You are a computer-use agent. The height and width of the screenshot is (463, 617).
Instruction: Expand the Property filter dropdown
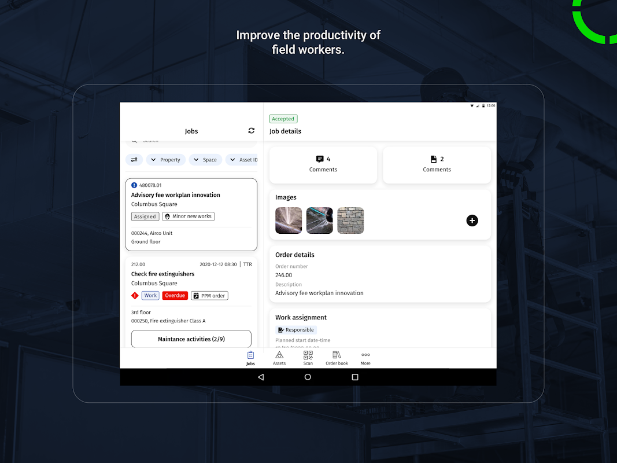(165, 160)
